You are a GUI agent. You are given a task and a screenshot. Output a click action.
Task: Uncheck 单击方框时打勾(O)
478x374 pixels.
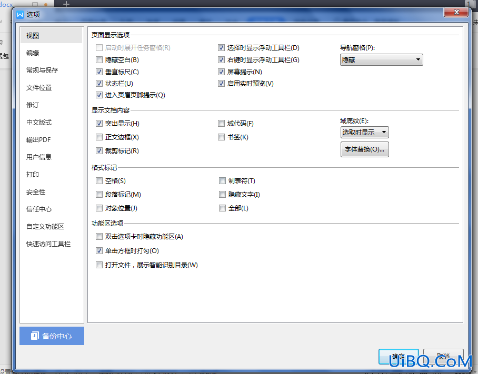(99, 251)
